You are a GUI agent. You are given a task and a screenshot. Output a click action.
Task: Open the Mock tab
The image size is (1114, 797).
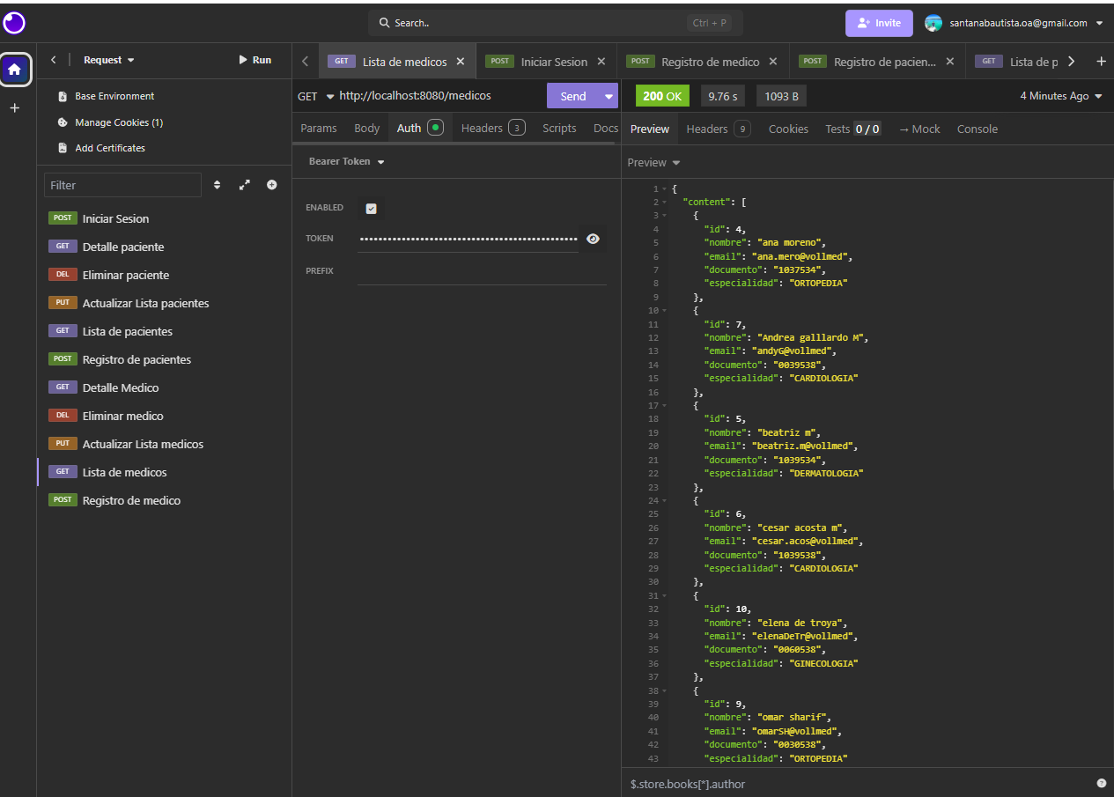click(919, 129)
